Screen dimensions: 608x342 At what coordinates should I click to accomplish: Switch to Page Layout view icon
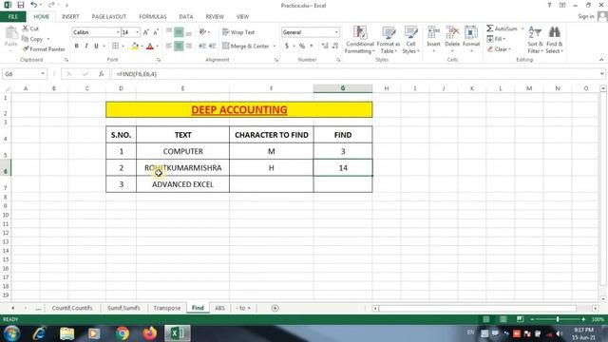pos(503,319)
